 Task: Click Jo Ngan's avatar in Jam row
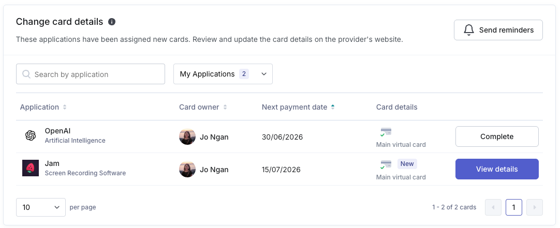(x=187, y=169)
